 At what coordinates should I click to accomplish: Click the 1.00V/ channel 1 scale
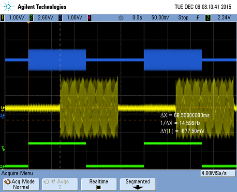pos(16,17)
